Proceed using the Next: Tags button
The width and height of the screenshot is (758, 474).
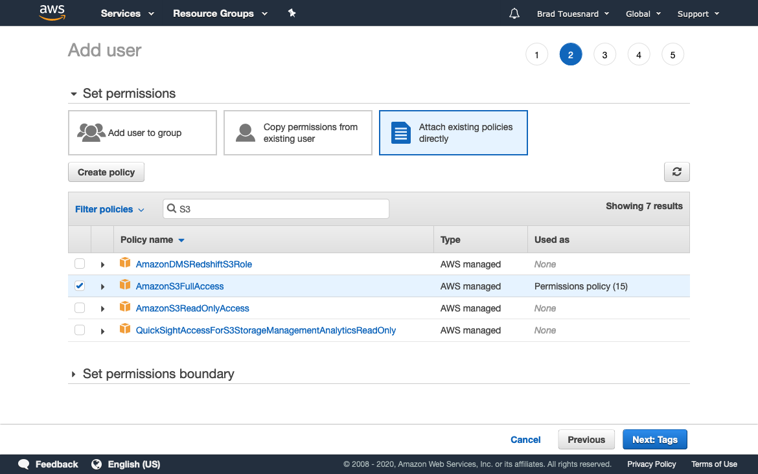point(654,439)
